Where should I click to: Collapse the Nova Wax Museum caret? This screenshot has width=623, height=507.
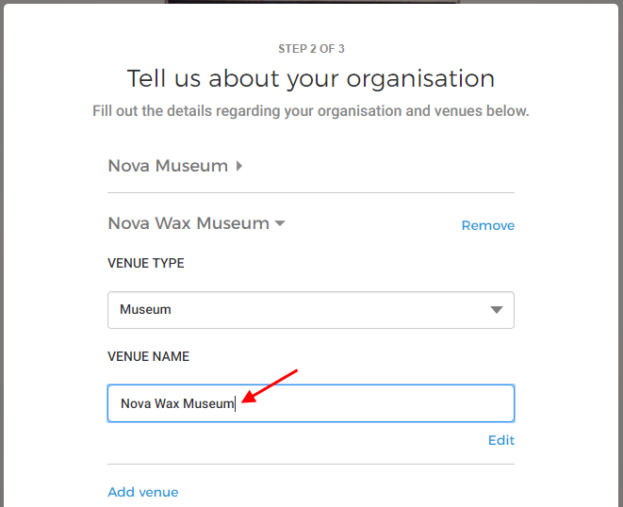coord(279,224)
